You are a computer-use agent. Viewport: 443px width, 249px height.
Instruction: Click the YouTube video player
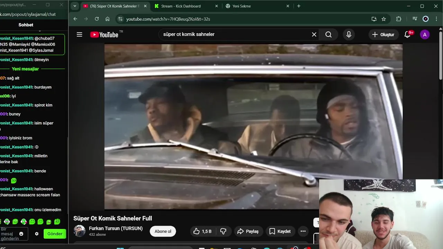point(253,127)
